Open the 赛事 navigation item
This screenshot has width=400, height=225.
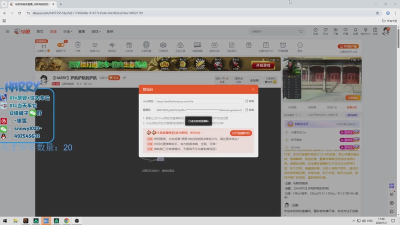pyautogui.click(x=81, y=31)
